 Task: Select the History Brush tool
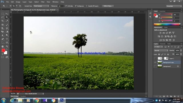[x=7, y=28]
